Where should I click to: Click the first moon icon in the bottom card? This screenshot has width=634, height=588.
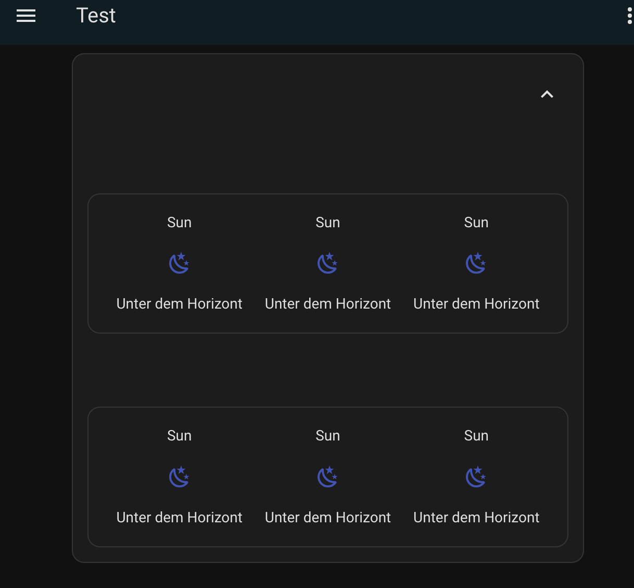(x=179, y=476)
